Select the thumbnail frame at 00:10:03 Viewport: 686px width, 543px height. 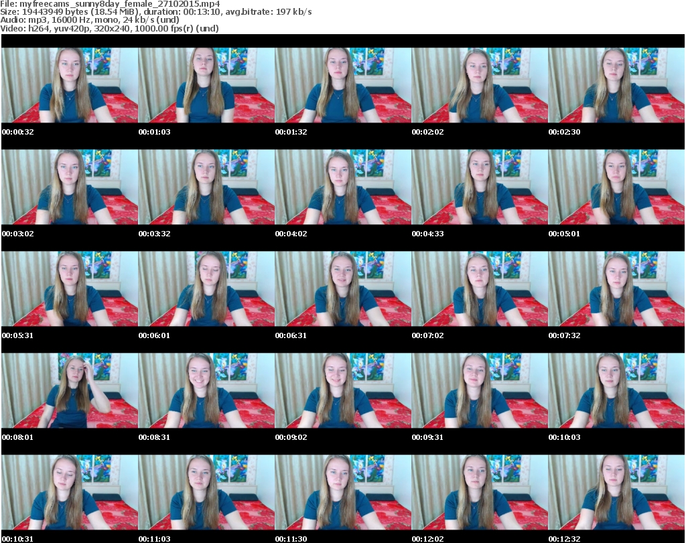click(616, 390)
